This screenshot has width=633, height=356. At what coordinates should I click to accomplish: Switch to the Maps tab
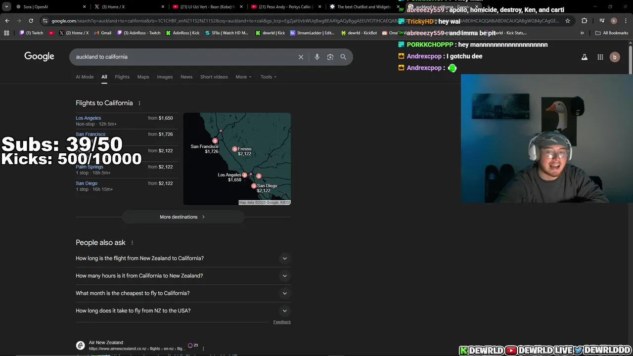143,77
